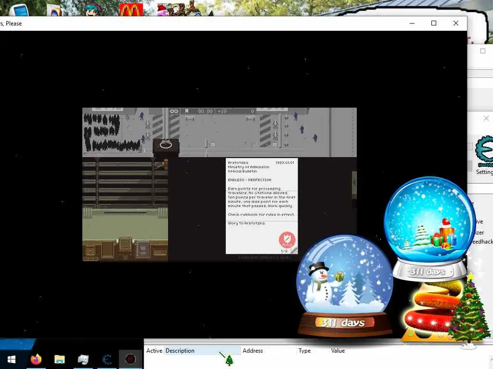
Task: Click "311 days" label on snowman globe
Action: point(343,322)
